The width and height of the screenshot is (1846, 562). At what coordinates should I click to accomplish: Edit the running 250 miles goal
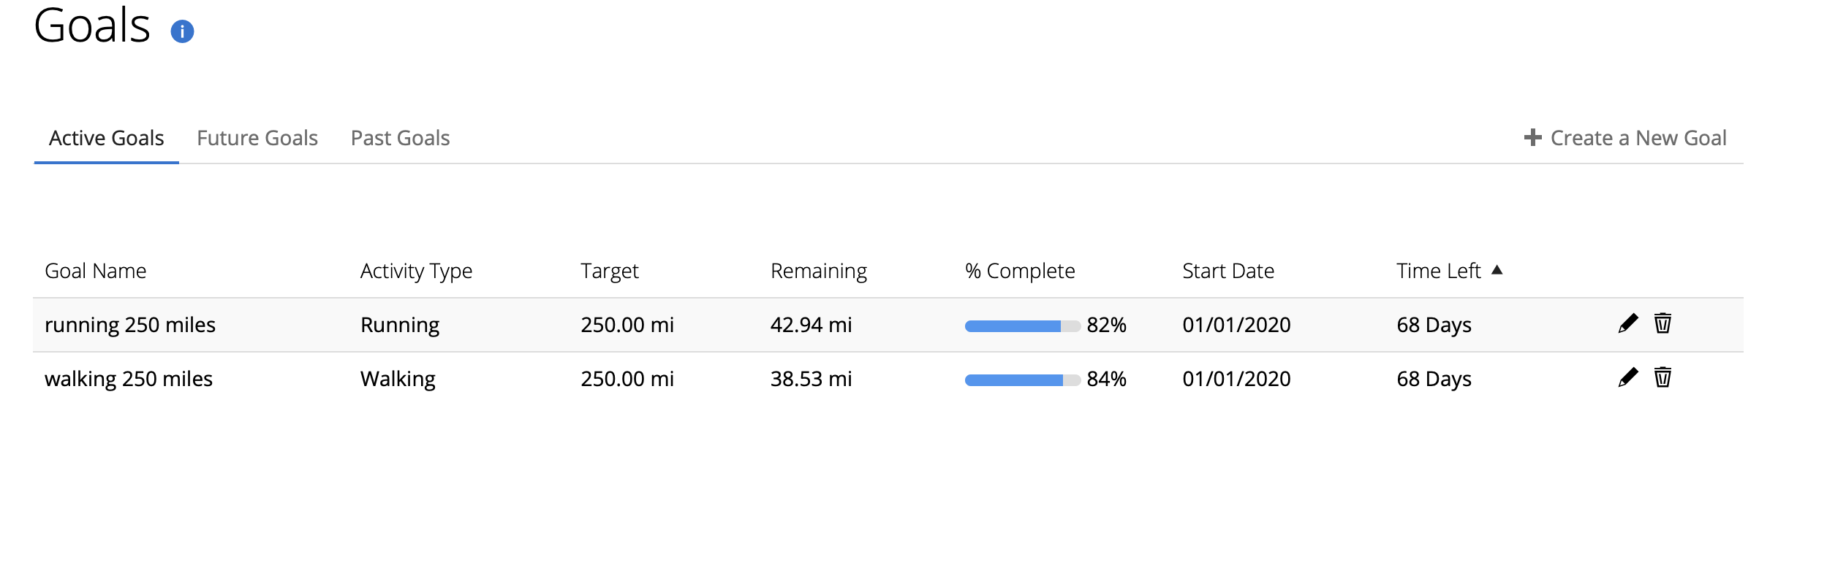point(1628,323)
